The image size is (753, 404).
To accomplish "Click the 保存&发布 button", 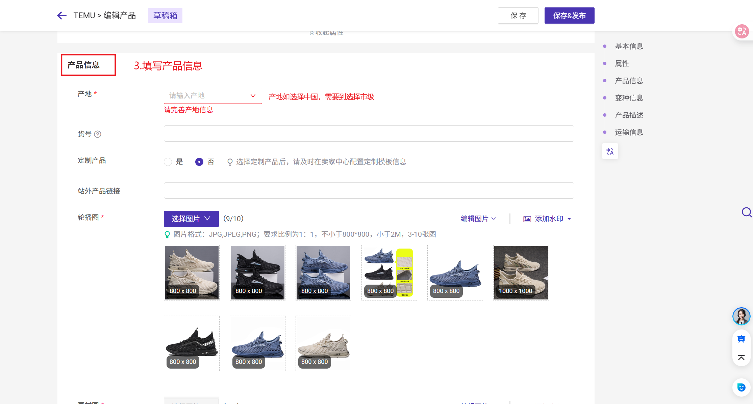I will coord(570,16).
